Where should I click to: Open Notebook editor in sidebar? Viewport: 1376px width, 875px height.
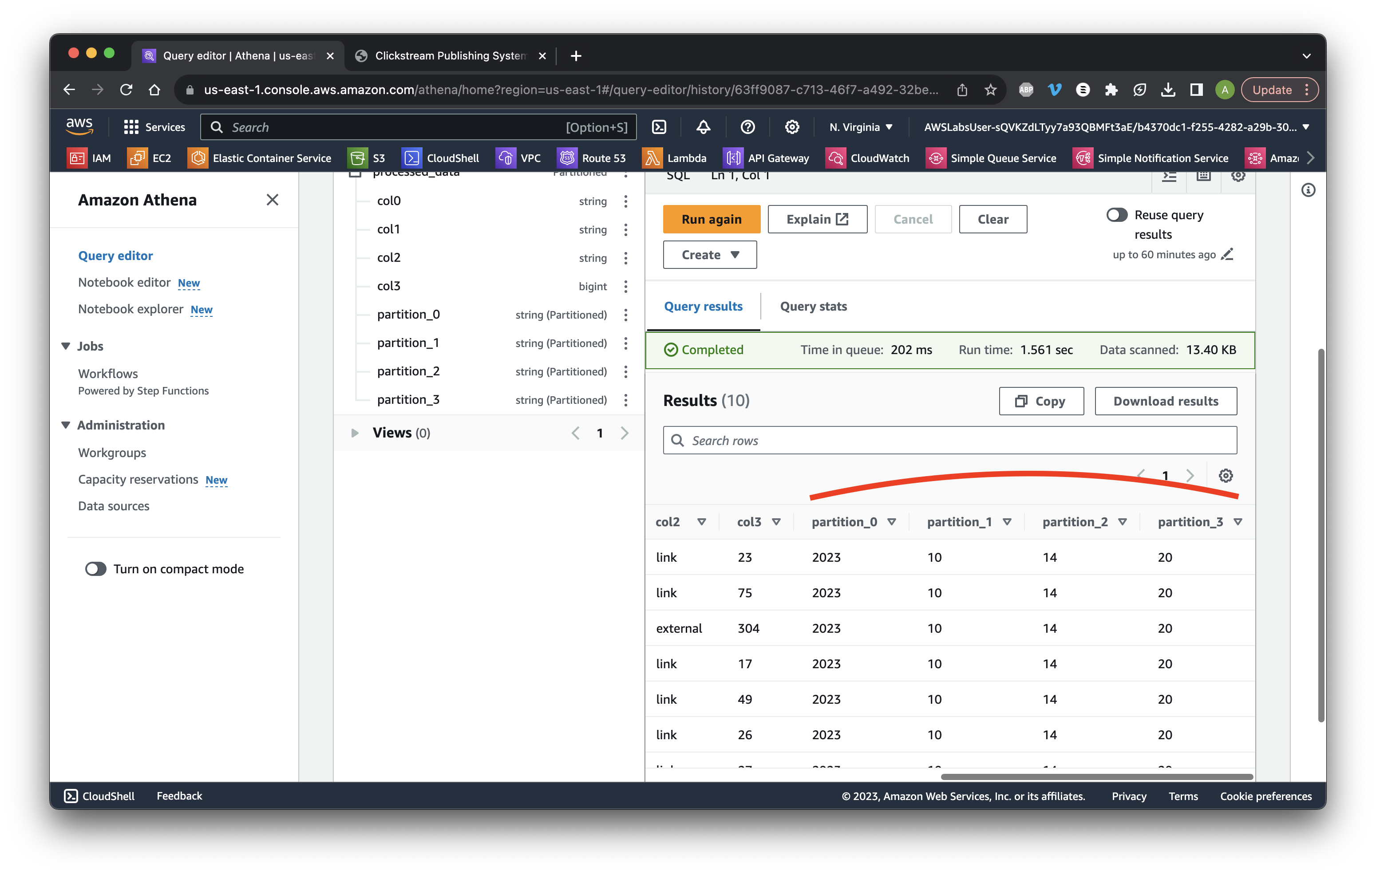(124, 282)
